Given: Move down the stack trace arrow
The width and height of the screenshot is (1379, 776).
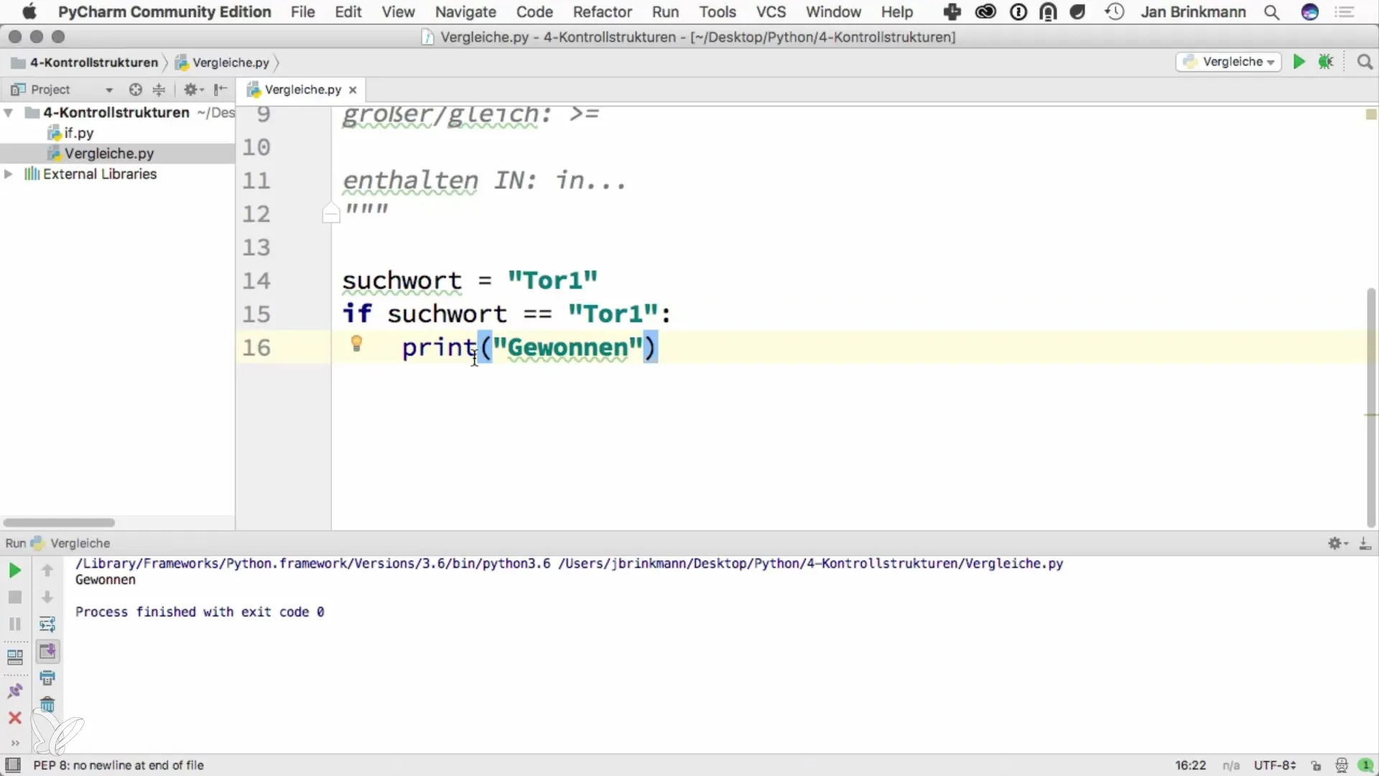Looking at the screenshot, I should pyautogui.click(x=47, y=597).
